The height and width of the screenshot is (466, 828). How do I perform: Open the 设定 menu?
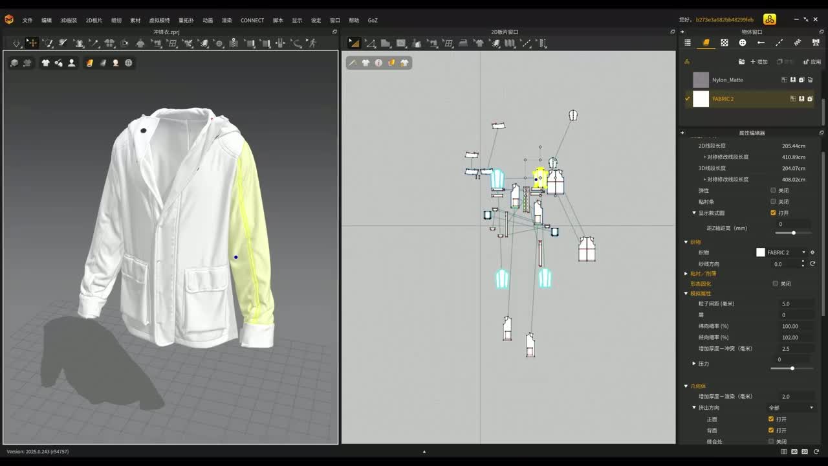[x=316, y=20]
